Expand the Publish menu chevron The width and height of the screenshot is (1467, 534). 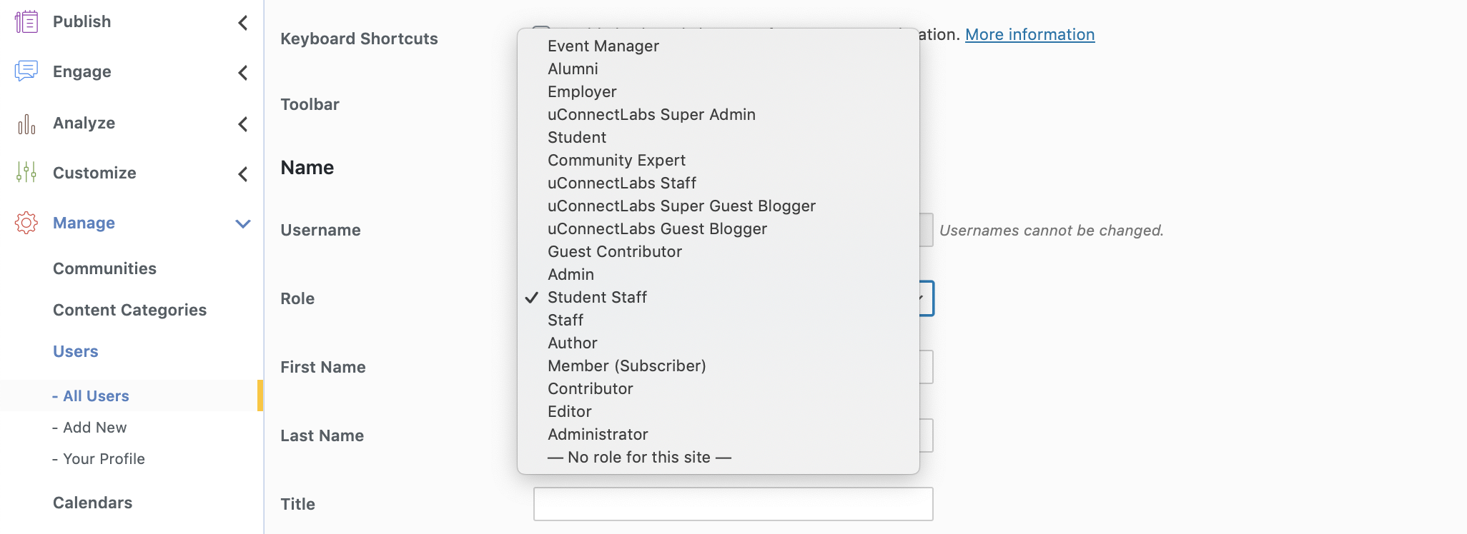click(243, 23)
